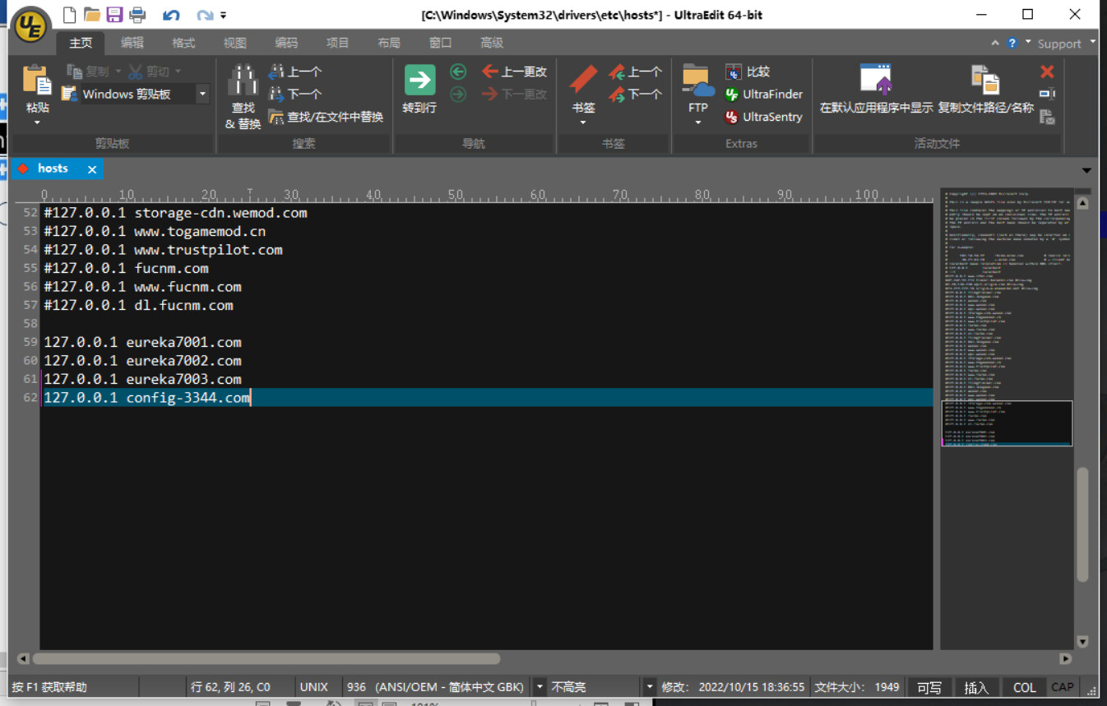Redo the last undone change
Viewport: 1107px width, 706px height.
click(x=205, y=15)
